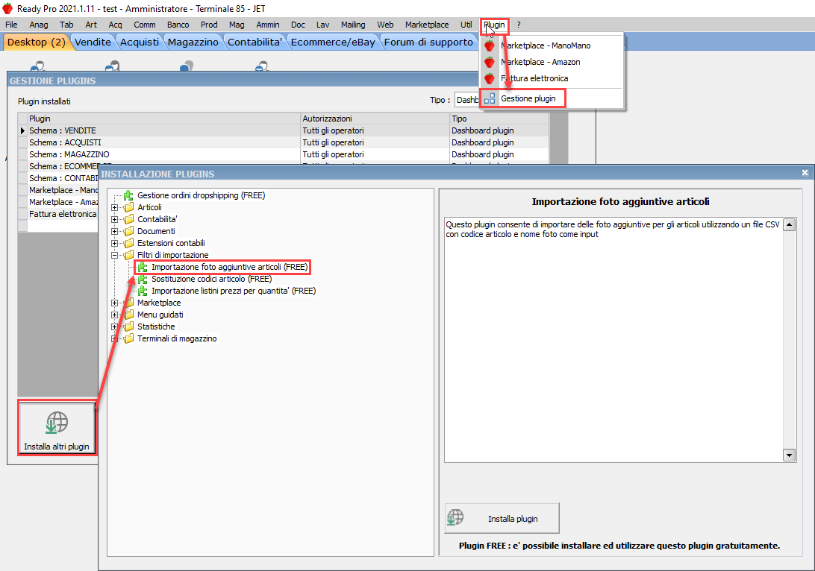Select Sostituzione codici articolo (FREE)
Image resolution: width=815 pixels, height=571 pixels.
[x=211, y=280]
